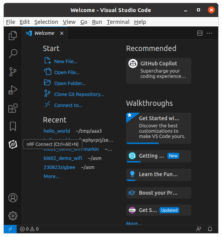Click the Connect to remote icon
This screenshot has width=222, height=237.
(47, 104)
